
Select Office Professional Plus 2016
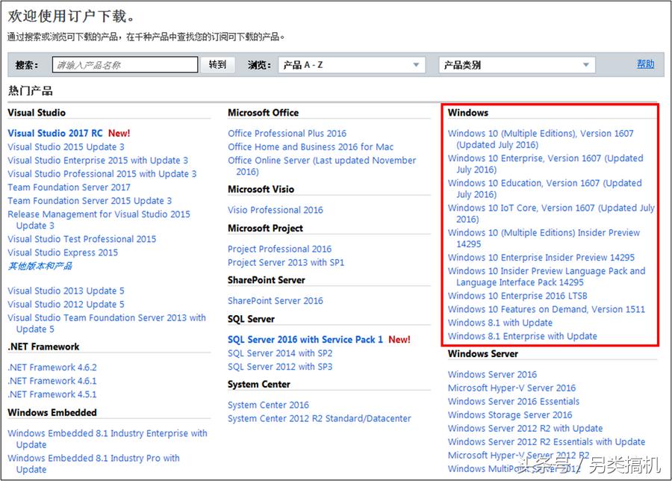point(287,132)
